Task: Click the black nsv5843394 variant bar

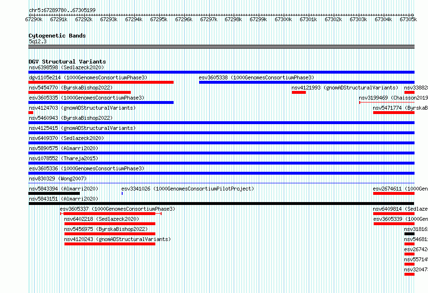Action: coord(54,193)
